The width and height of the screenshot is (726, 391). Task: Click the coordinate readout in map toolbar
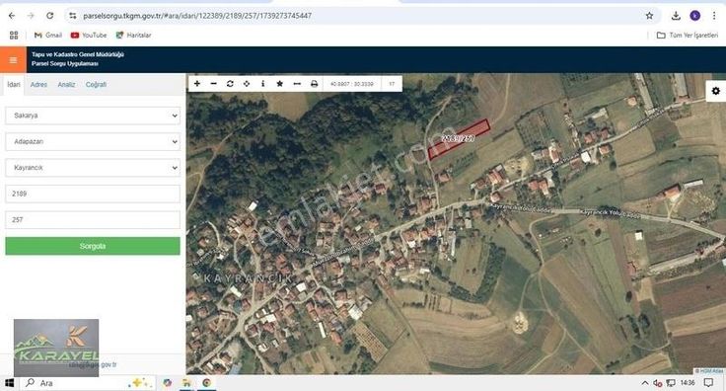point(352,84)
